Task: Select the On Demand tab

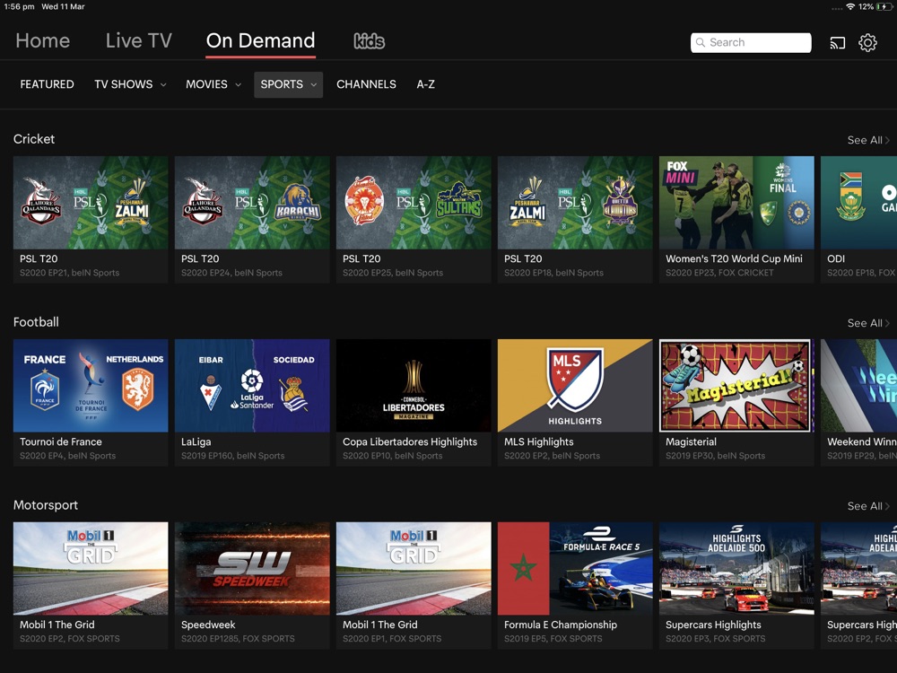Action: (x=260, y=40)
